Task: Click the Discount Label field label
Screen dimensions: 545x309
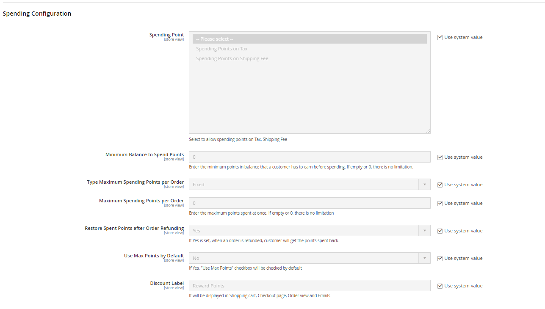Action: point(167,283)
